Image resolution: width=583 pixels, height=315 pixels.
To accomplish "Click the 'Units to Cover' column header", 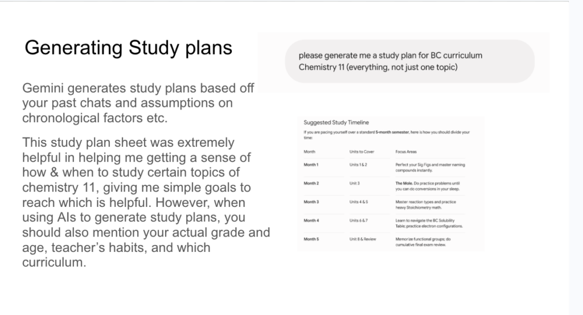I will [362, 152].
